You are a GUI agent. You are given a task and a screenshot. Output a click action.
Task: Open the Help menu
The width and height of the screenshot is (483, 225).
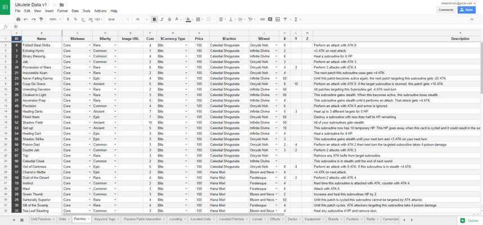[114, 11]
